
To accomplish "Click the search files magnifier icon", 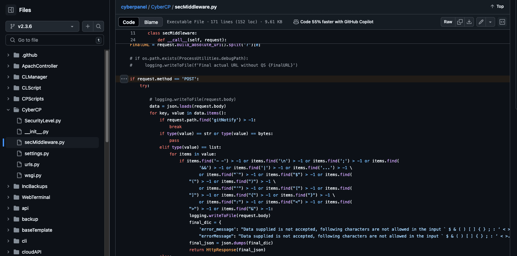I will 98,26.
